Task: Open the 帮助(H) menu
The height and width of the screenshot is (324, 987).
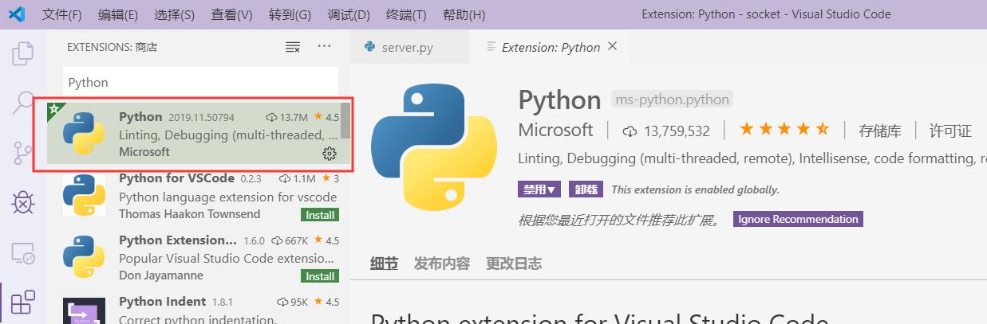Action: (x=464, y=14)
